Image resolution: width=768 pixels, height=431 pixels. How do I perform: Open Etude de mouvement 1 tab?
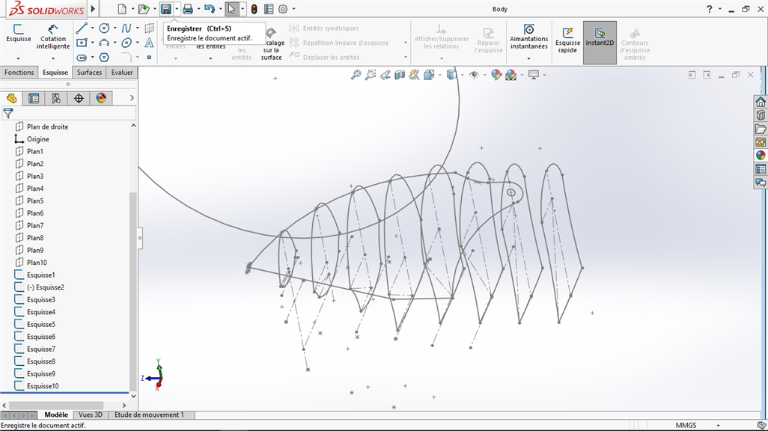tap(149, 415)
